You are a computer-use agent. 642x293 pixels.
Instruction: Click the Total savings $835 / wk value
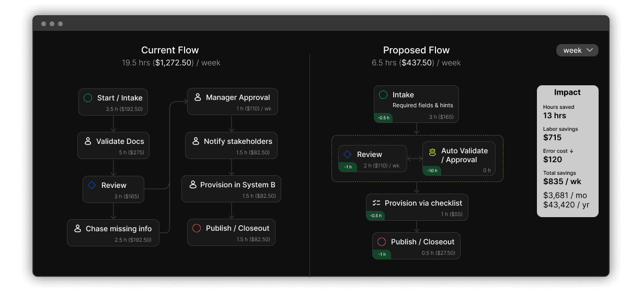pyautogui.click(x=562, y=181)
